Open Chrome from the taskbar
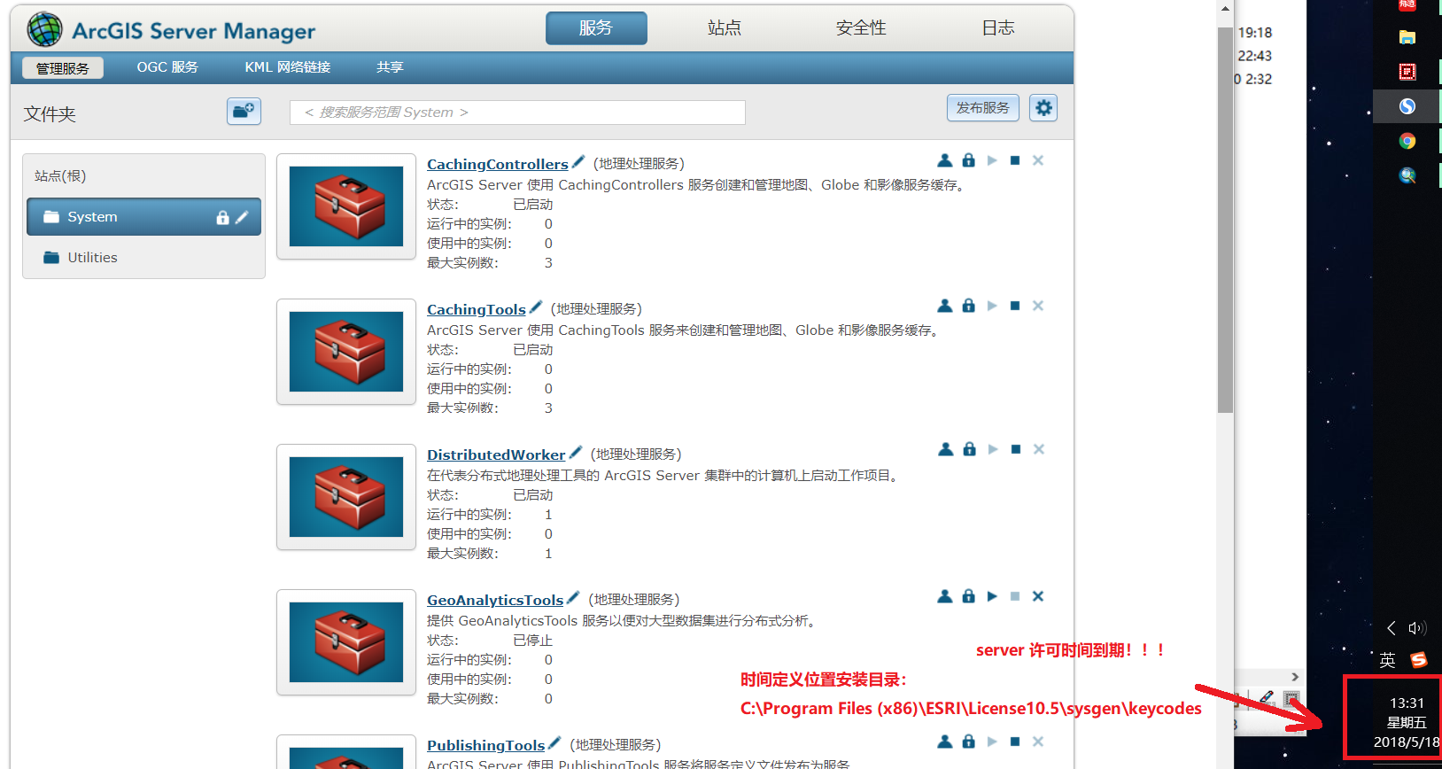1442x769 pixels. click(x=1407, y=141)
